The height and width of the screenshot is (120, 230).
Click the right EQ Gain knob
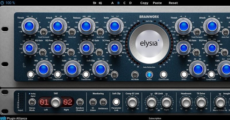click(184, 48)
